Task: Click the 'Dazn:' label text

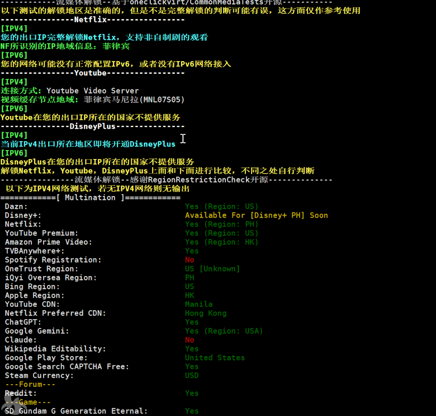Action: click(x=16, y=207)
